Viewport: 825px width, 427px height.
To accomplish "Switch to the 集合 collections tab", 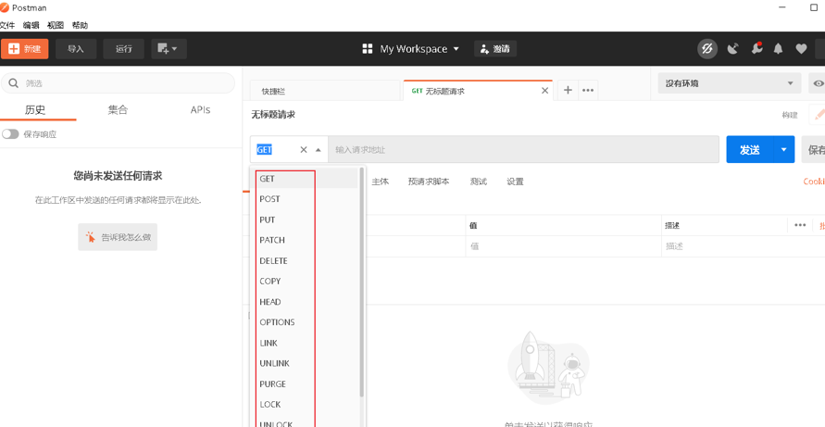I will tap(118, 109).
